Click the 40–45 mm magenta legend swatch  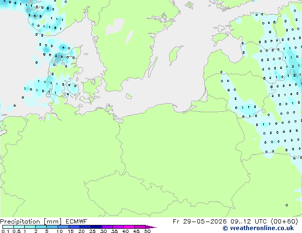(x=129, y=227)
